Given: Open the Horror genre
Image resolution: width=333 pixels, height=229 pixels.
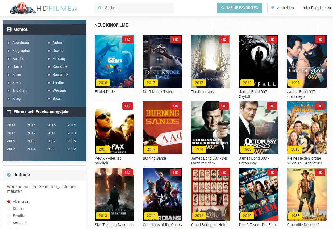Looking at the screenshot, I should pos(18,66).
